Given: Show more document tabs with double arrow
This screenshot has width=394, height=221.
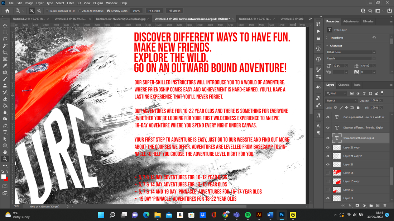Looking at the screenshot, I should 311,19.
